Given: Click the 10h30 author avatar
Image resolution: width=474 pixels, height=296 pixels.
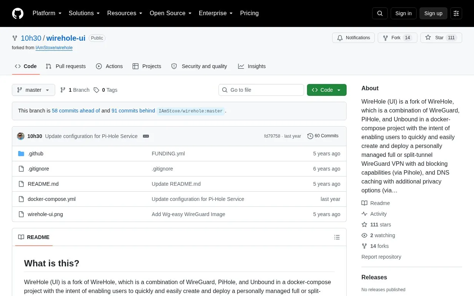Looking at the screenshot, I should coord(21,136).
